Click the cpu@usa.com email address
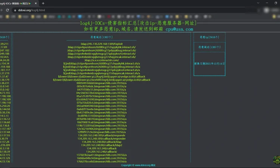This screenshot has width=280, height=168. [179, 29]
